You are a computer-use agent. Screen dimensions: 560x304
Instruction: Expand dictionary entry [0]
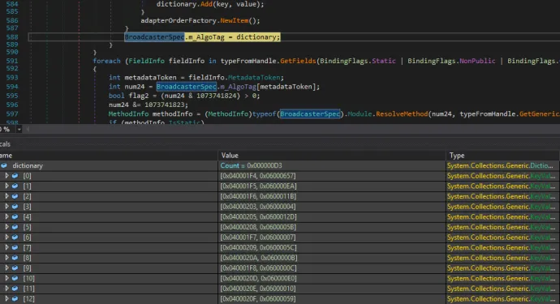click(6, 176)
